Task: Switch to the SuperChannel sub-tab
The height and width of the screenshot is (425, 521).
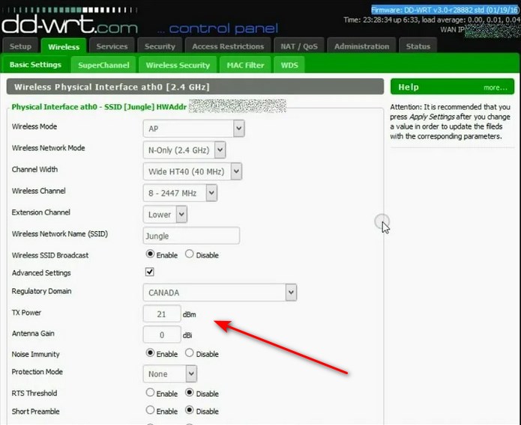Action: coord(103,65)
